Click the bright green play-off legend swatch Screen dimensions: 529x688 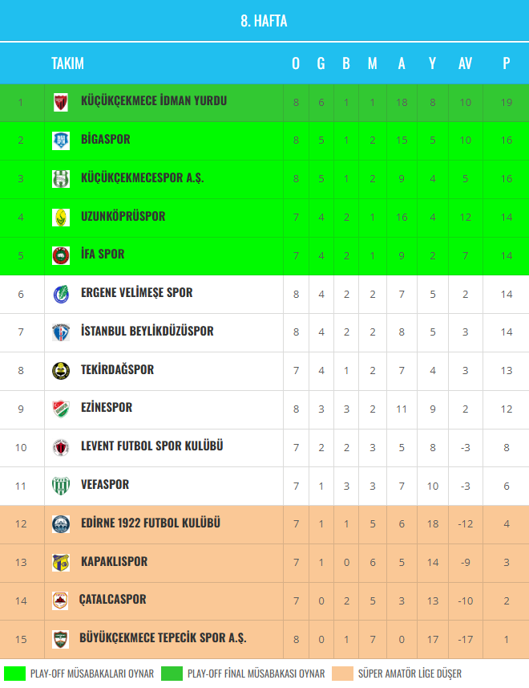coord(14,674)
